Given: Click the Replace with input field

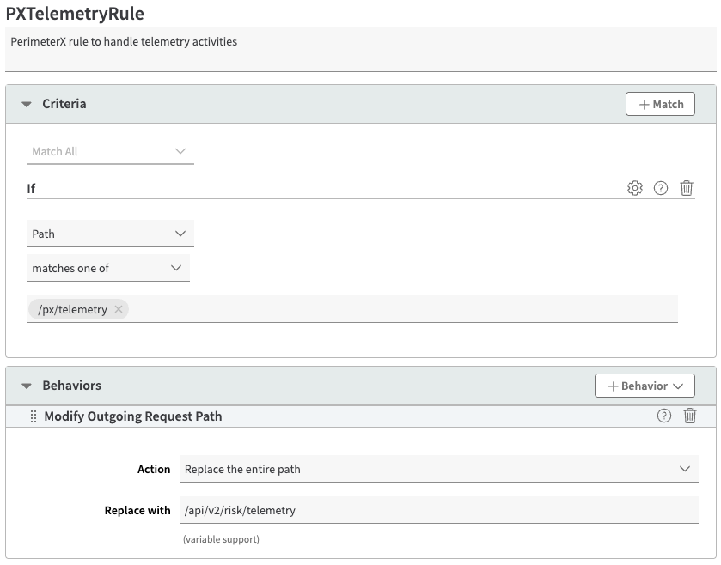Looking at the screenshot, I should coord(438,510).
